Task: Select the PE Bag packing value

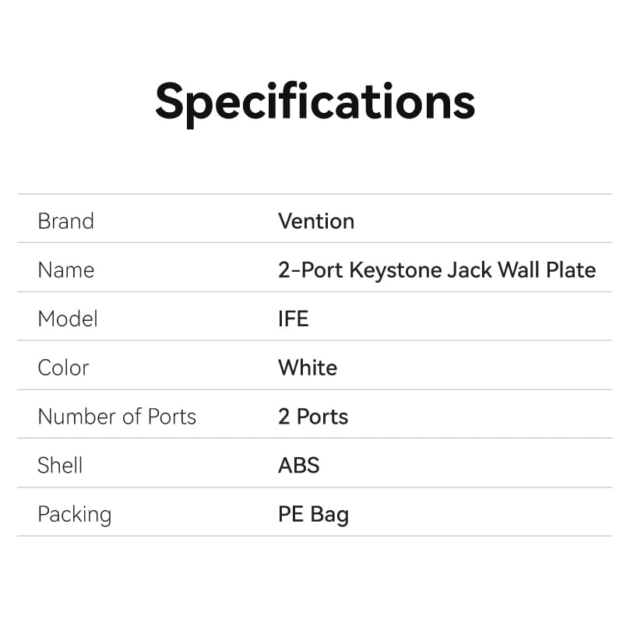Action: [313, 515]
